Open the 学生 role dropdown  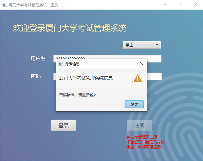pos(142,45)
